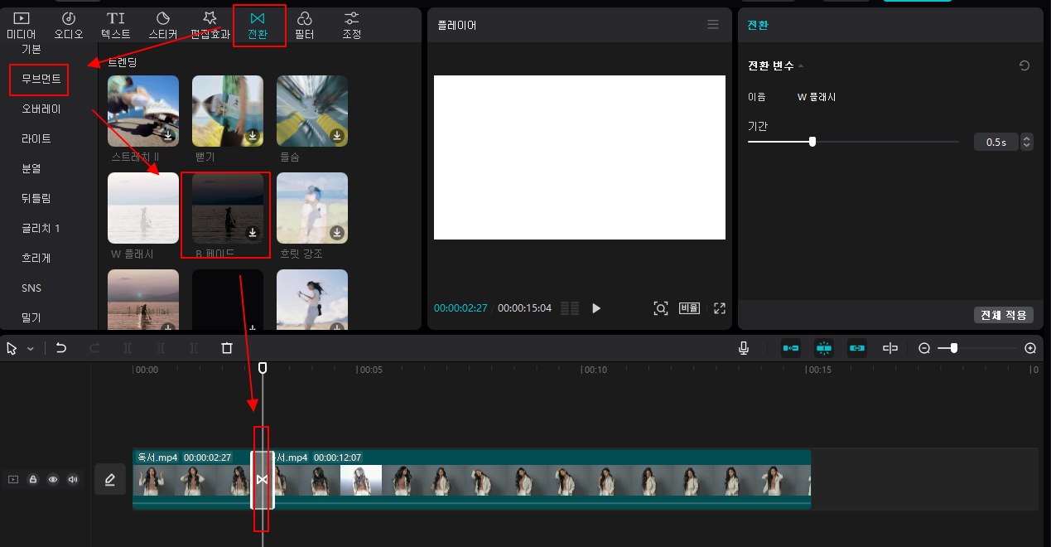
Task: Lock the video track
Action: (x=33, y=479)
